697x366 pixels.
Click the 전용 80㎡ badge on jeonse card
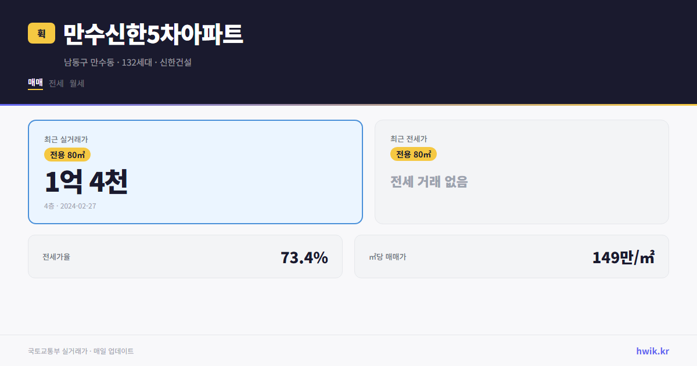[414, 154]
